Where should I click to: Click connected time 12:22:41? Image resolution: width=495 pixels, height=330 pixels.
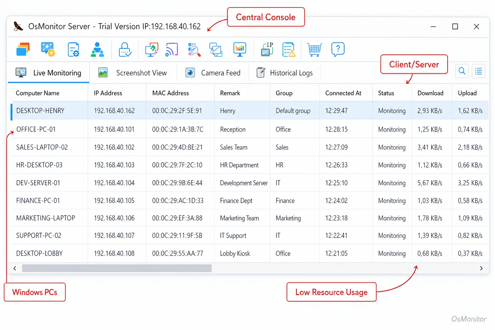[x=336, y=235]
